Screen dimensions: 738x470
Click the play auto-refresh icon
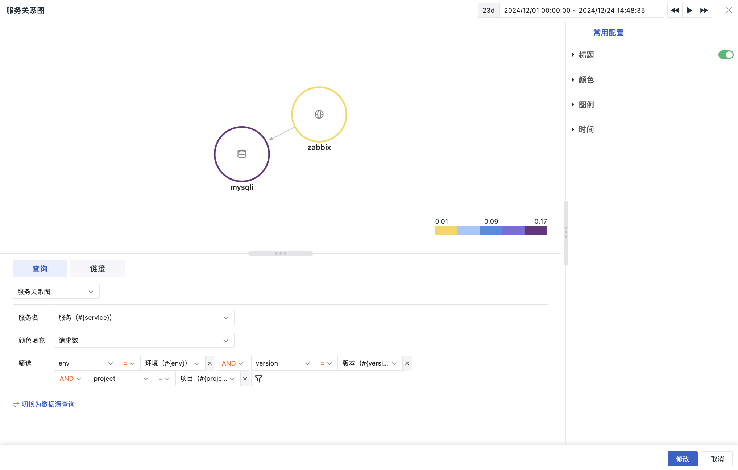[x=689, y=11]
